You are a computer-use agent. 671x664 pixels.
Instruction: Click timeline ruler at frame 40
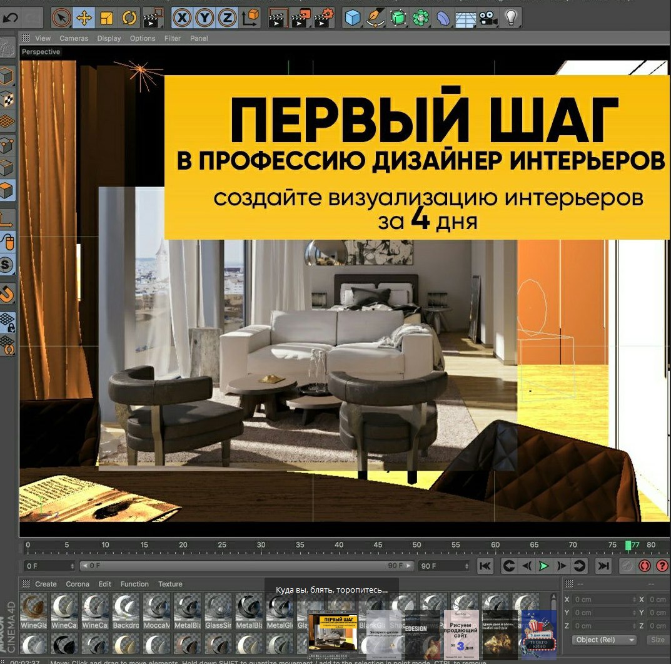[339, 545]
